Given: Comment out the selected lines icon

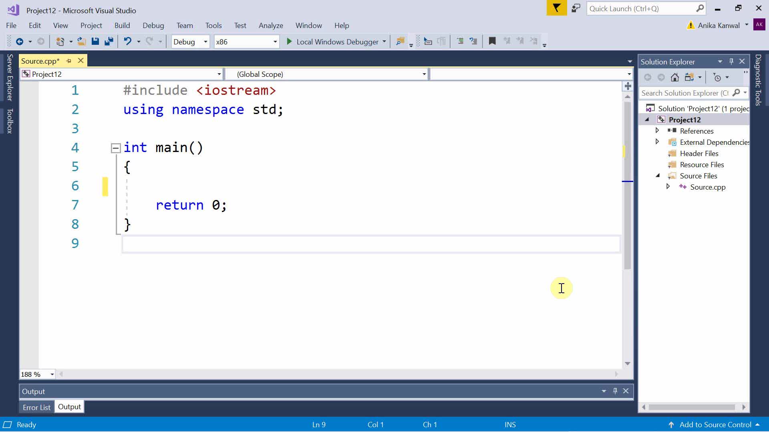Looking at the screenshot, I should (x=460, y=41).
